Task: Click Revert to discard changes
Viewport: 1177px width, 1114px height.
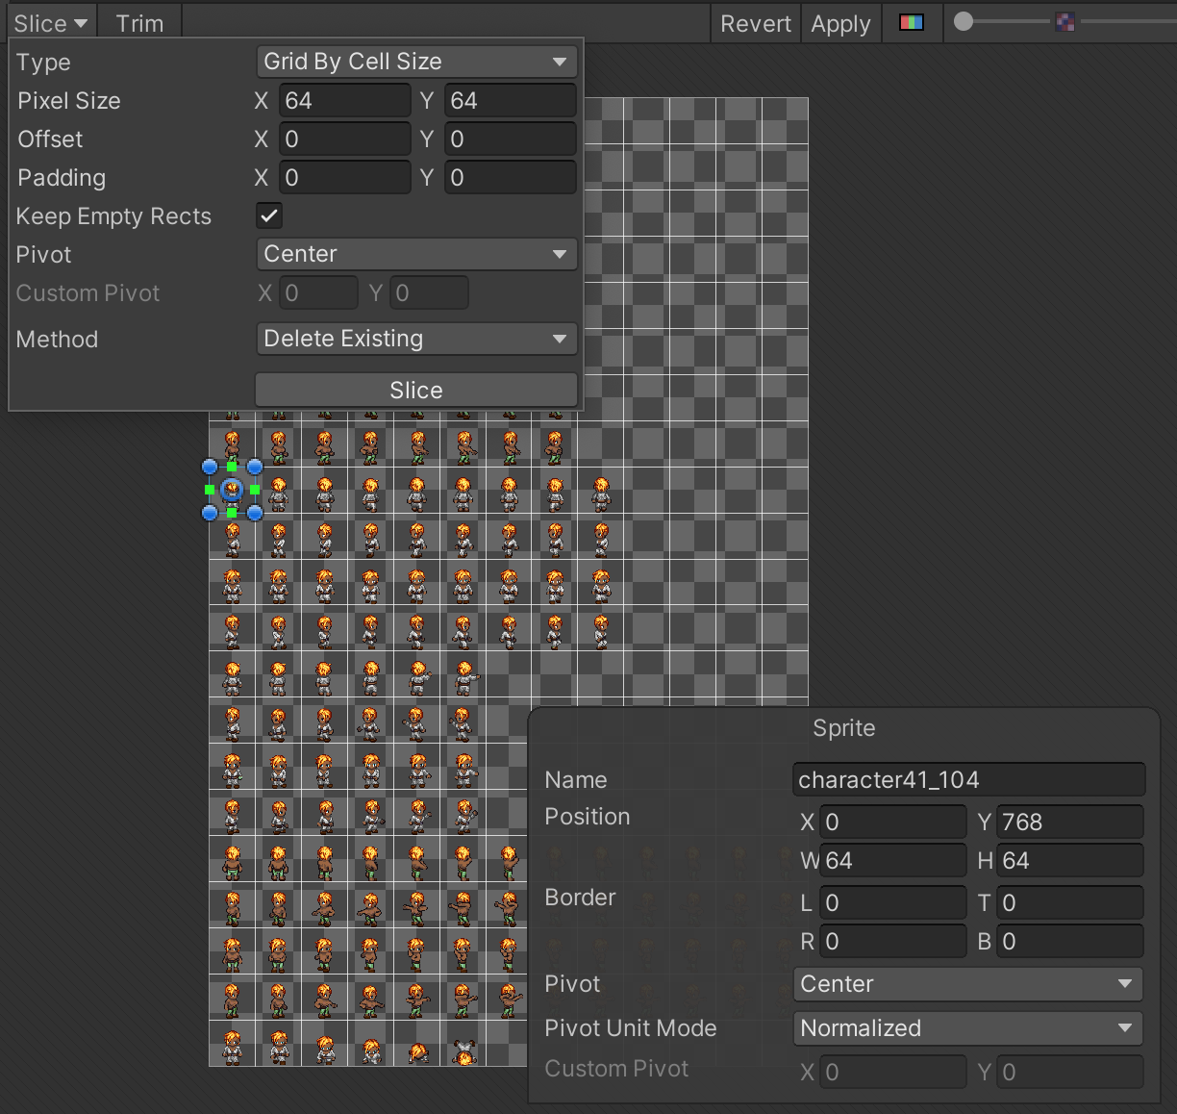Action: (x=755, y=24)
